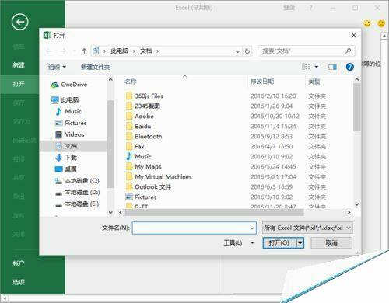Select 新建 in Excel backstage menu
Image resolution: width=389 pixels, height=303 pixels.
tap(19, 65)
